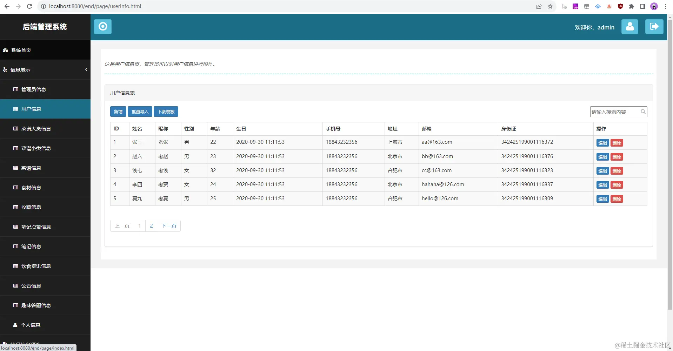Collapse the 信息展示 menu chevron
Viewport: 673px width, 351px height.
click(86, 70)
